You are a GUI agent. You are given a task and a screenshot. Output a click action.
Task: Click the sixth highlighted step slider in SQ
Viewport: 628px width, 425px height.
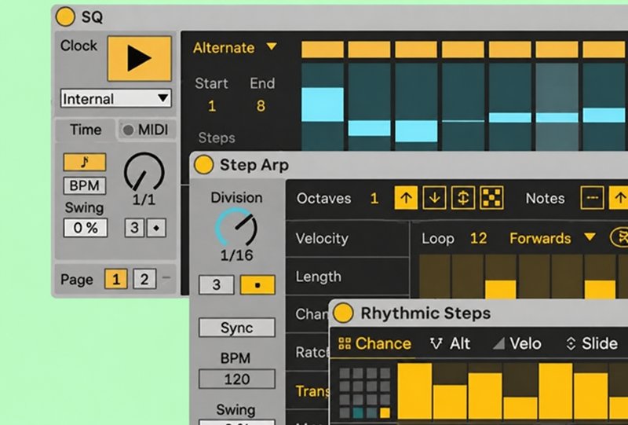557,107
